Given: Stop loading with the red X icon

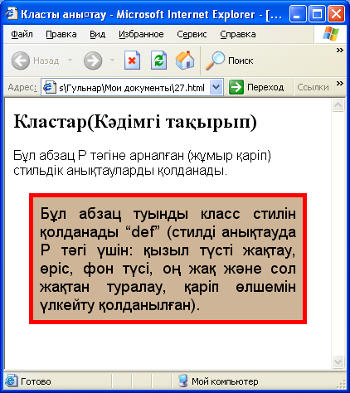Looking at the screenshot, I should pyautogui.click(x=132, y=61).
